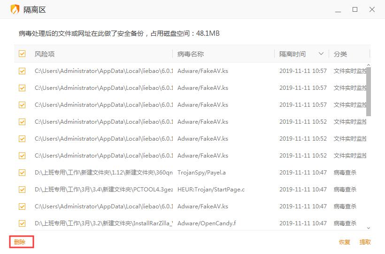
Task: Click the 提取 link
Action: (x=365, y=242)
